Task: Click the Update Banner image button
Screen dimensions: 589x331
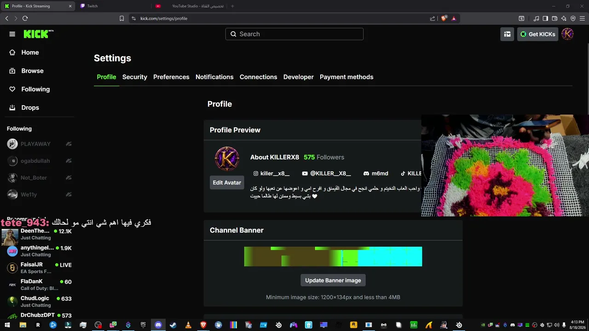Action: tap(333, 280)
